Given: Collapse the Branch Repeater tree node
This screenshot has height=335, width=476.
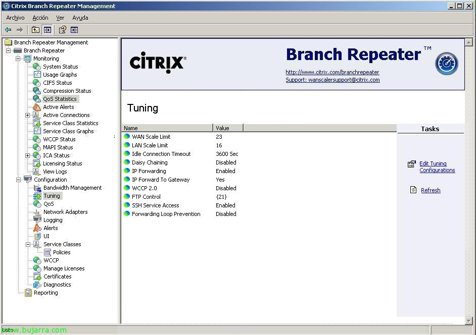Looking at the screenshot, I should [x=9, y=50].
